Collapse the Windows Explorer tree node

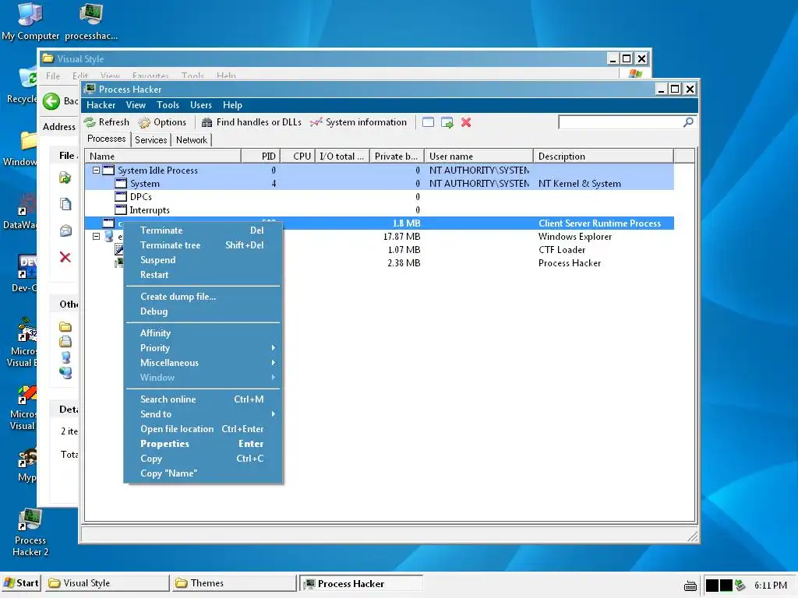pyautogui.click(x=96, y=237)
